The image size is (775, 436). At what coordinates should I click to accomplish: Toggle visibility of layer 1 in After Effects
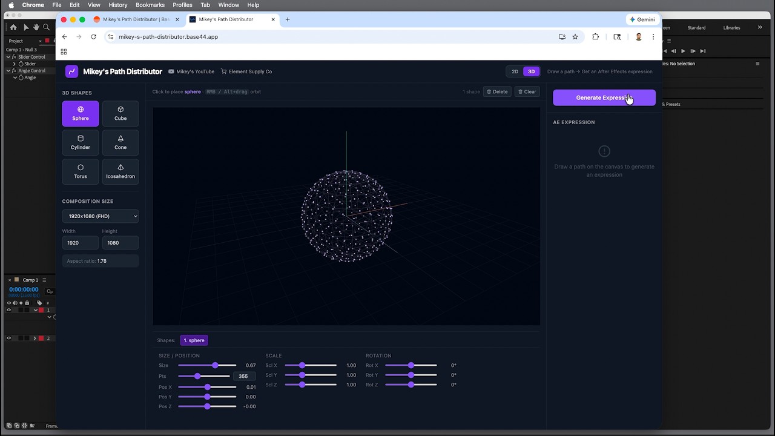pos(8,310)
